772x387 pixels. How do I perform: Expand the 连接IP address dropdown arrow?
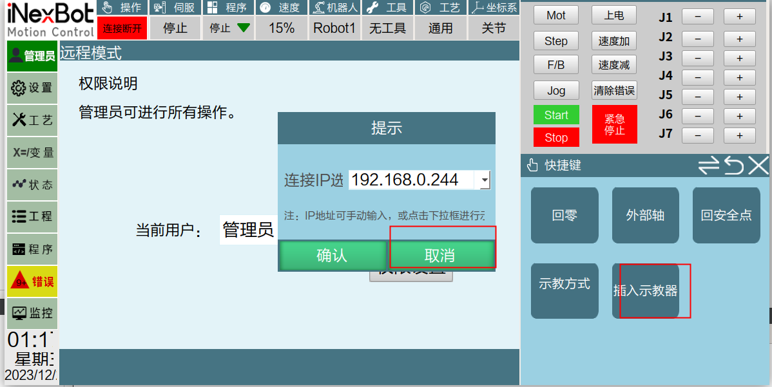tap(484, 180)
